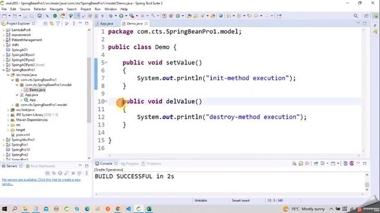Click Smart Insert in status bar

[x=240, y=201]
